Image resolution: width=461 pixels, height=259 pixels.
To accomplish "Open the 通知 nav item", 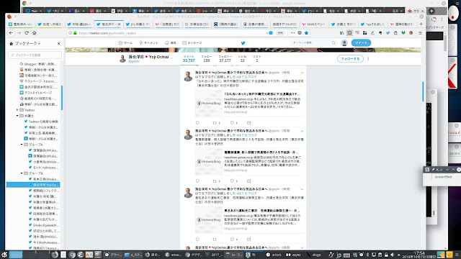I will [170, 43].
